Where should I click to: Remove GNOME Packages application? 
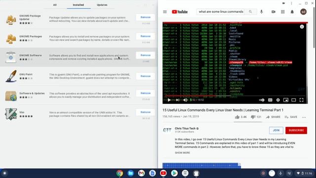(145, 36)
